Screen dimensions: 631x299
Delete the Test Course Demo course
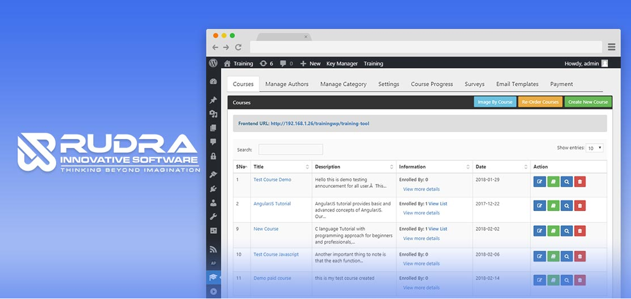(580, 182)
